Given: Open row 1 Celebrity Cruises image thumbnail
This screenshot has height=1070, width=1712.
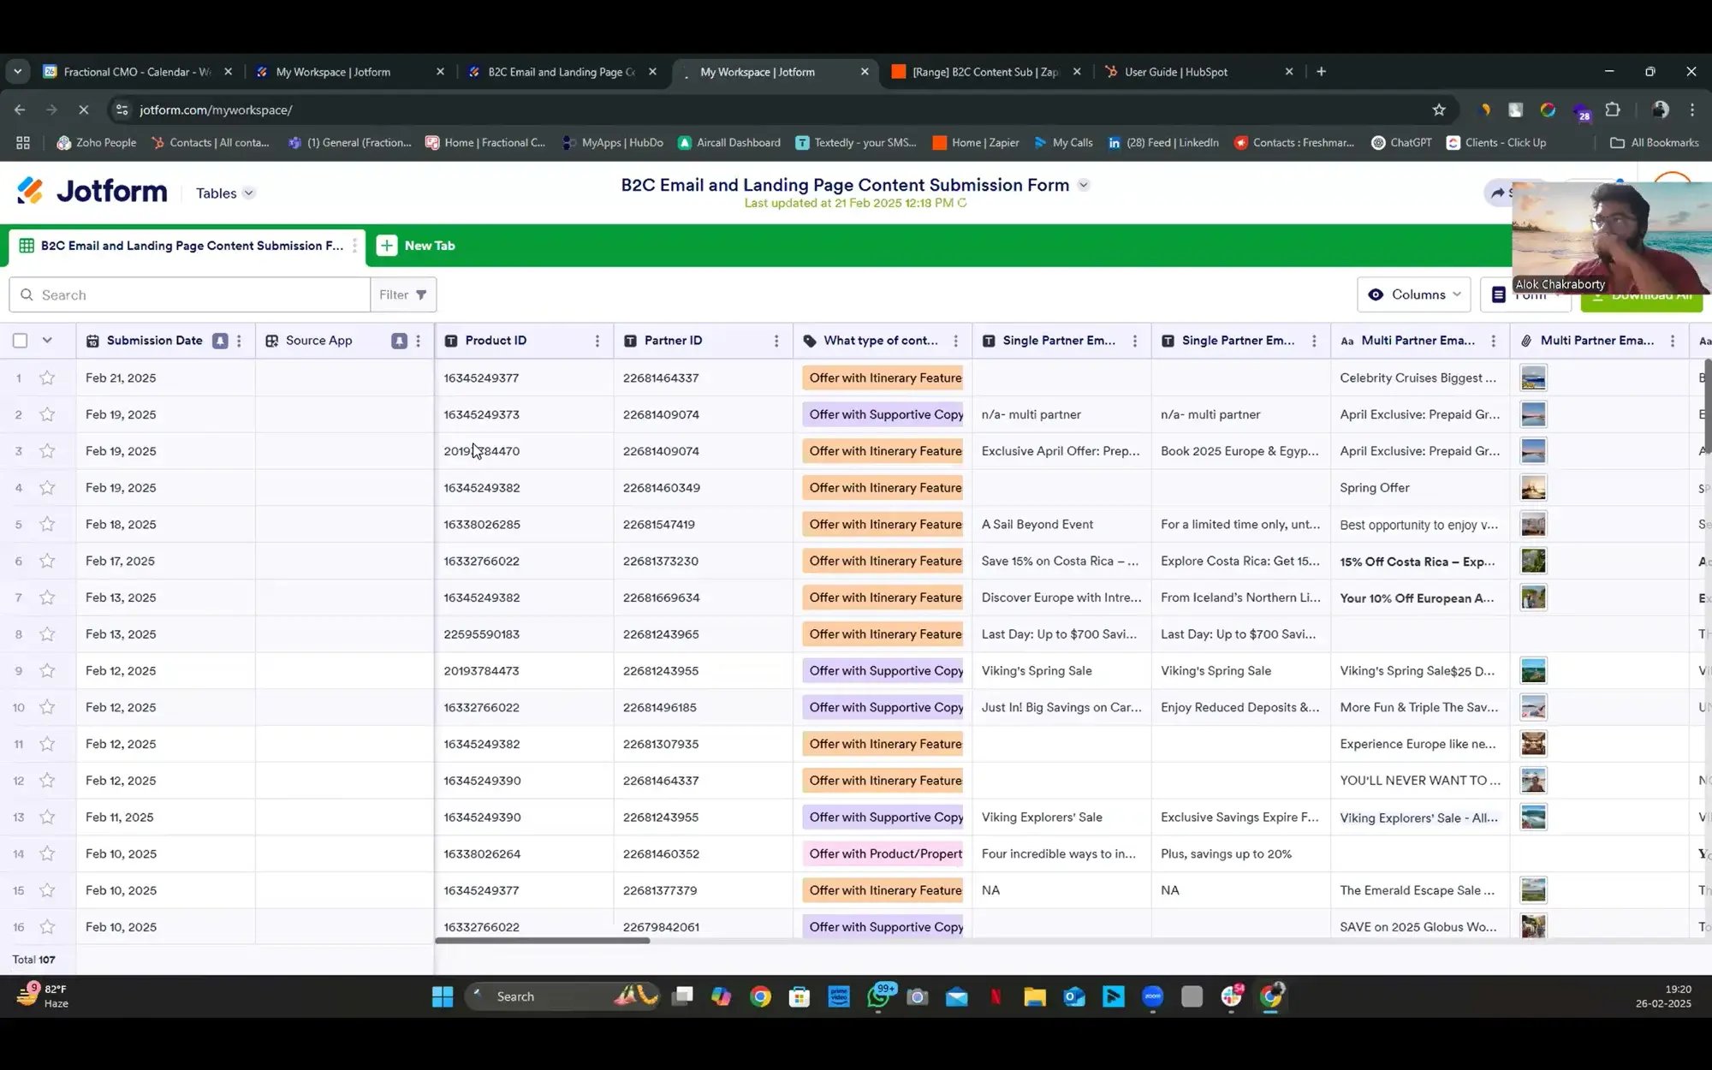Looking at the screenshot, I should click(1533, 377).
